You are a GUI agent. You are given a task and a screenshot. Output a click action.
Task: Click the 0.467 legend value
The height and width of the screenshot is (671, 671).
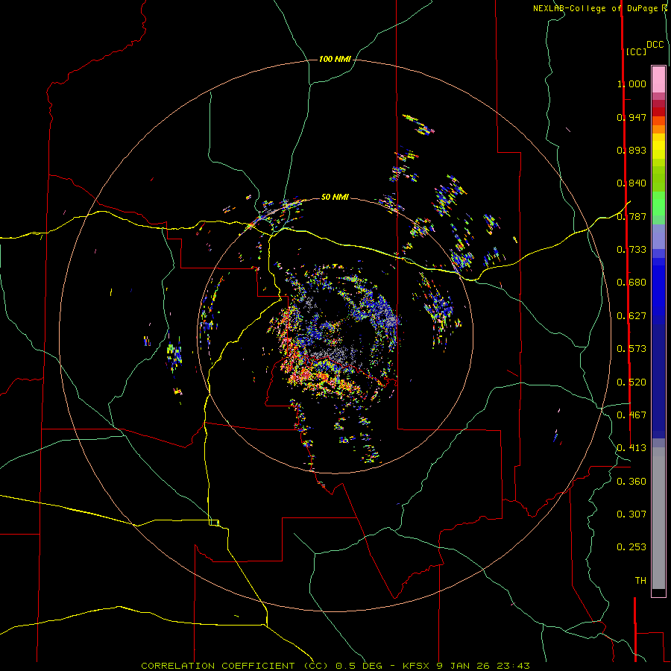(631, 415)
